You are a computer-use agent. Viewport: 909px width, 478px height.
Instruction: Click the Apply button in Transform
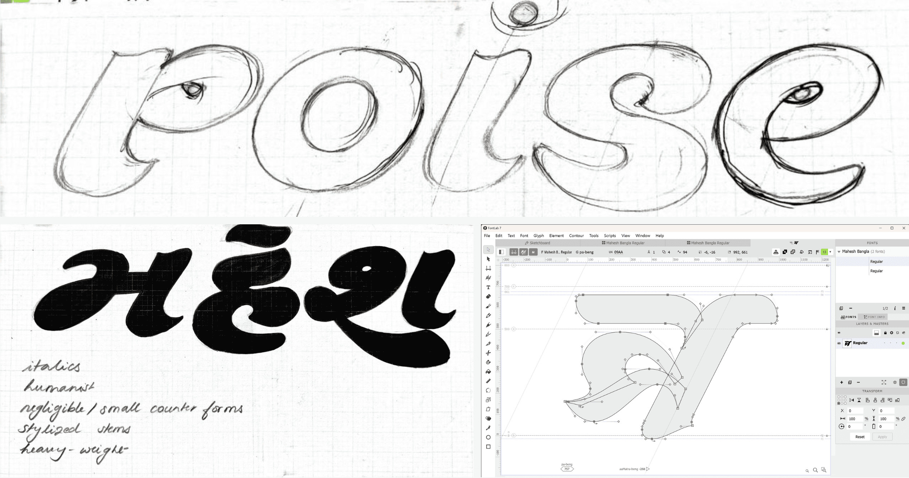(882, 437)
